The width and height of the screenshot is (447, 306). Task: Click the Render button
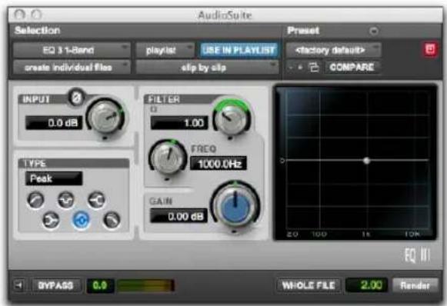415,285
